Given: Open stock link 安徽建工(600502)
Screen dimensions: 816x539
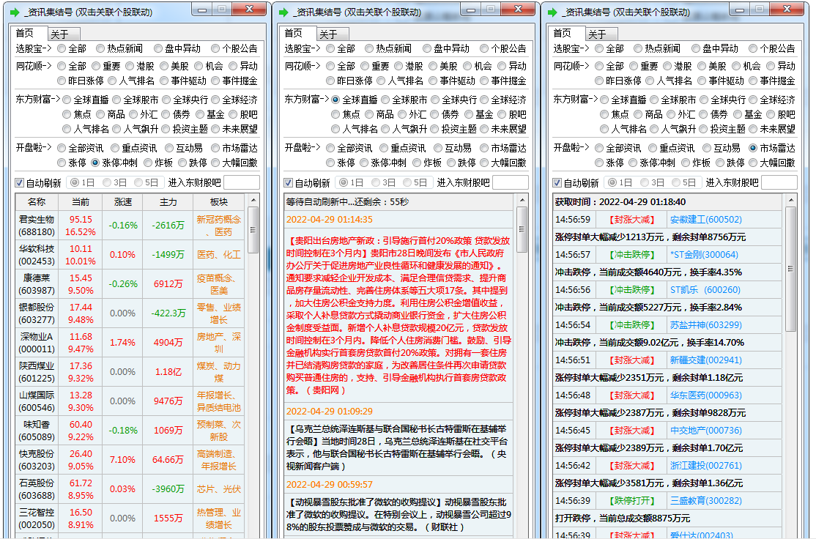Looking at the screenshot, I should (705, 220).
